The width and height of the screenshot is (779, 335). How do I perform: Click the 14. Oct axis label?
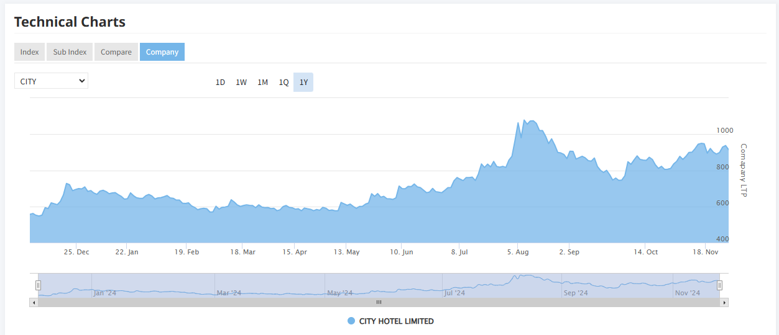[645, 252]
